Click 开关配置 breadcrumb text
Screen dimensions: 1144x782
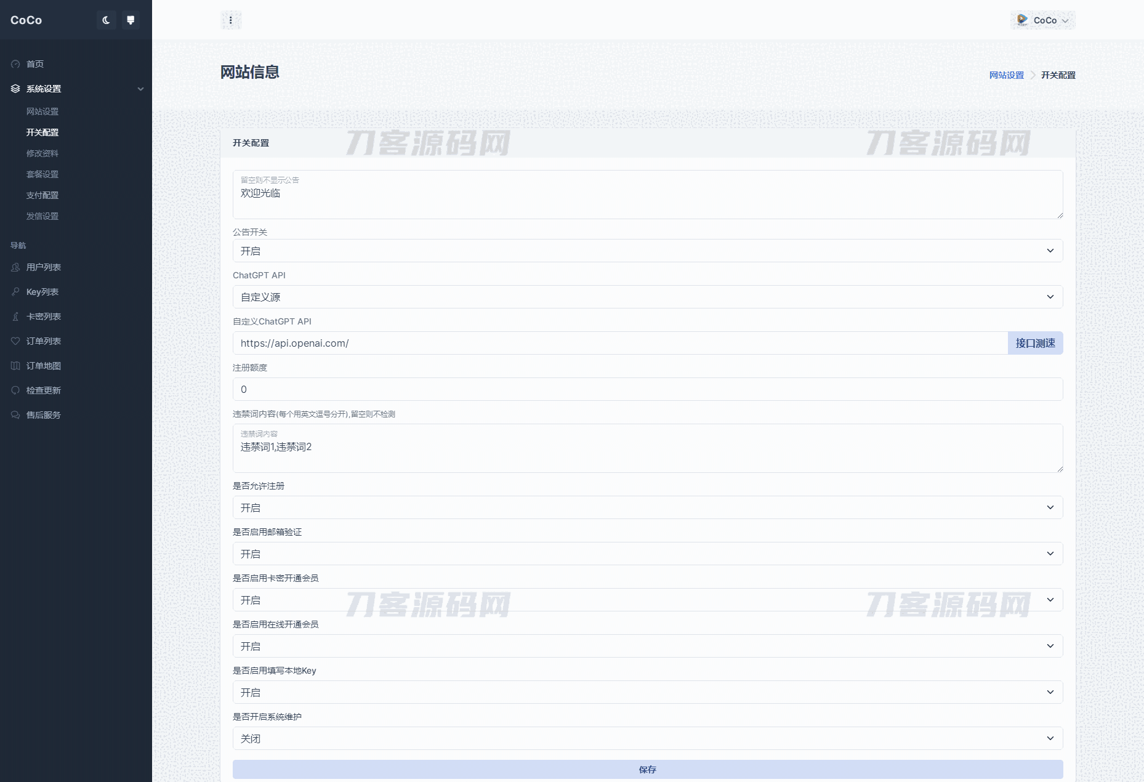[1058, 75]
